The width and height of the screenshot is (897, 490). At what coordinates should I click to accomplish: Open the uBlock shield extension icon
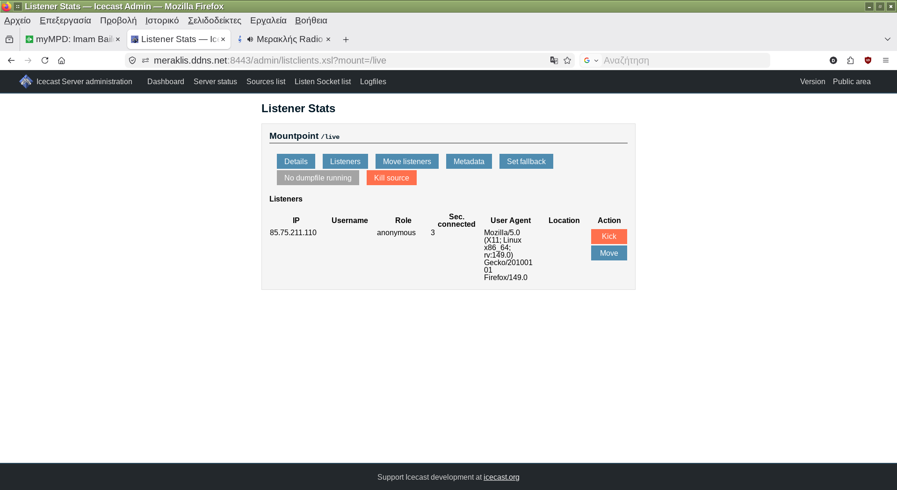868,60
